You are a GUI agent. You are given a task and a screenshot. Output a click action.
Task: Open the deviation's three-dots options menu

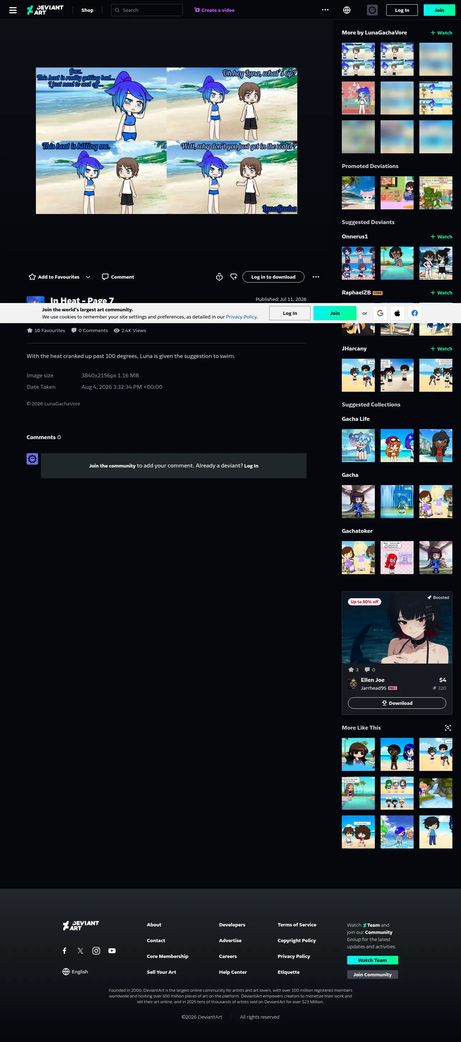316,277
